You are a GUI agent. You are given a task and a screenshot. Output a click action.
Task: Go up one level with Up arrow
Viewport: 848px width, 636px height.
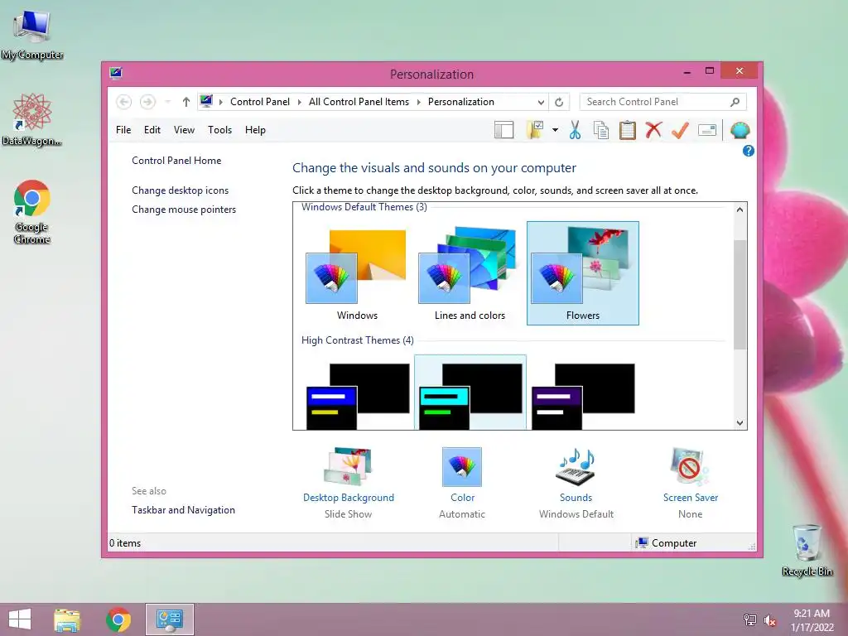click(x=186, y=102)
